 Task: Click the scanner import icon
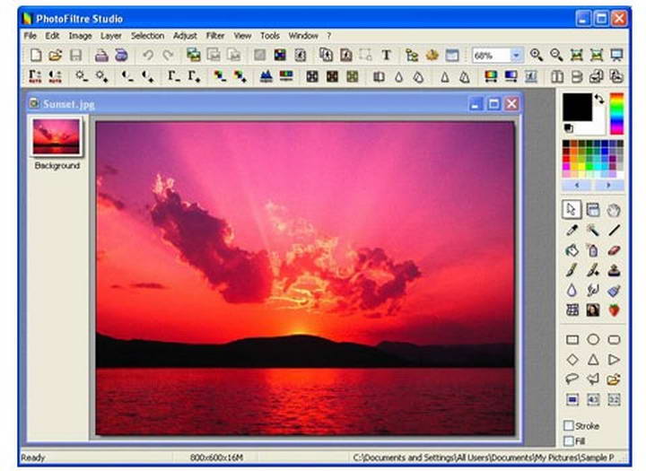click(x=121, y=56)
